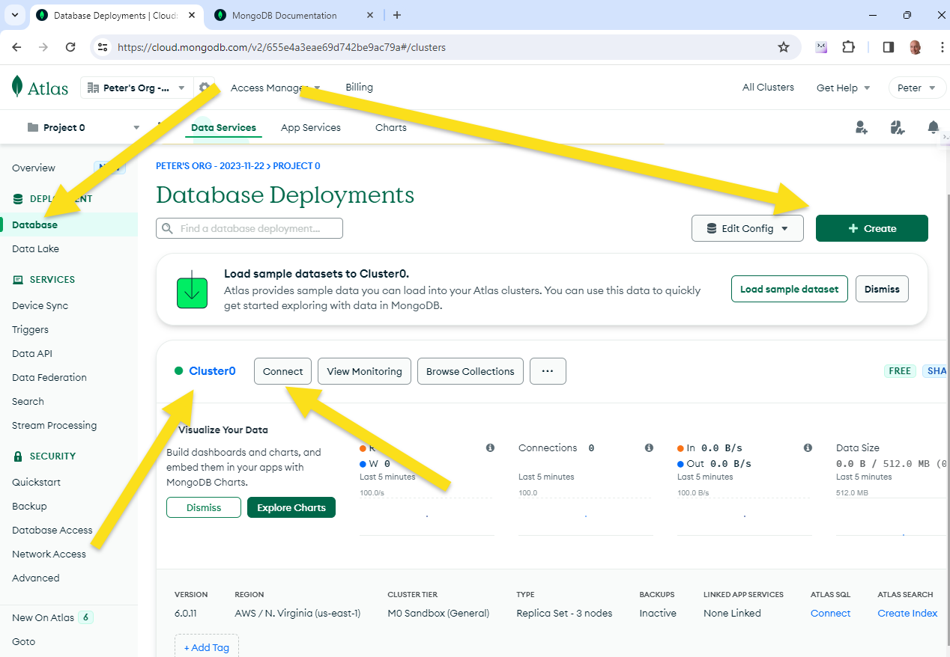Click info icon next to Connections
The height and width of the screenshot is (657, 950).
(649, 447)
